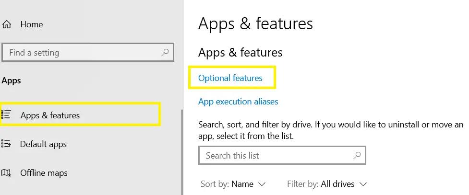Open the Sort by Name dropdown
The width and height of the screenshot is (469, 195).
click(x=233, y=184)
